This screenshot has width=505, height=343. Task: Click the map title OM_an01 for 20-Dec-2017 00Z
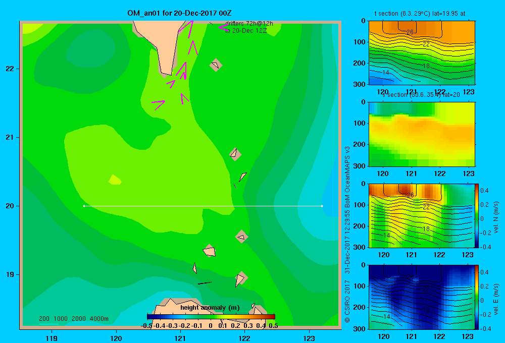(179, 13)
